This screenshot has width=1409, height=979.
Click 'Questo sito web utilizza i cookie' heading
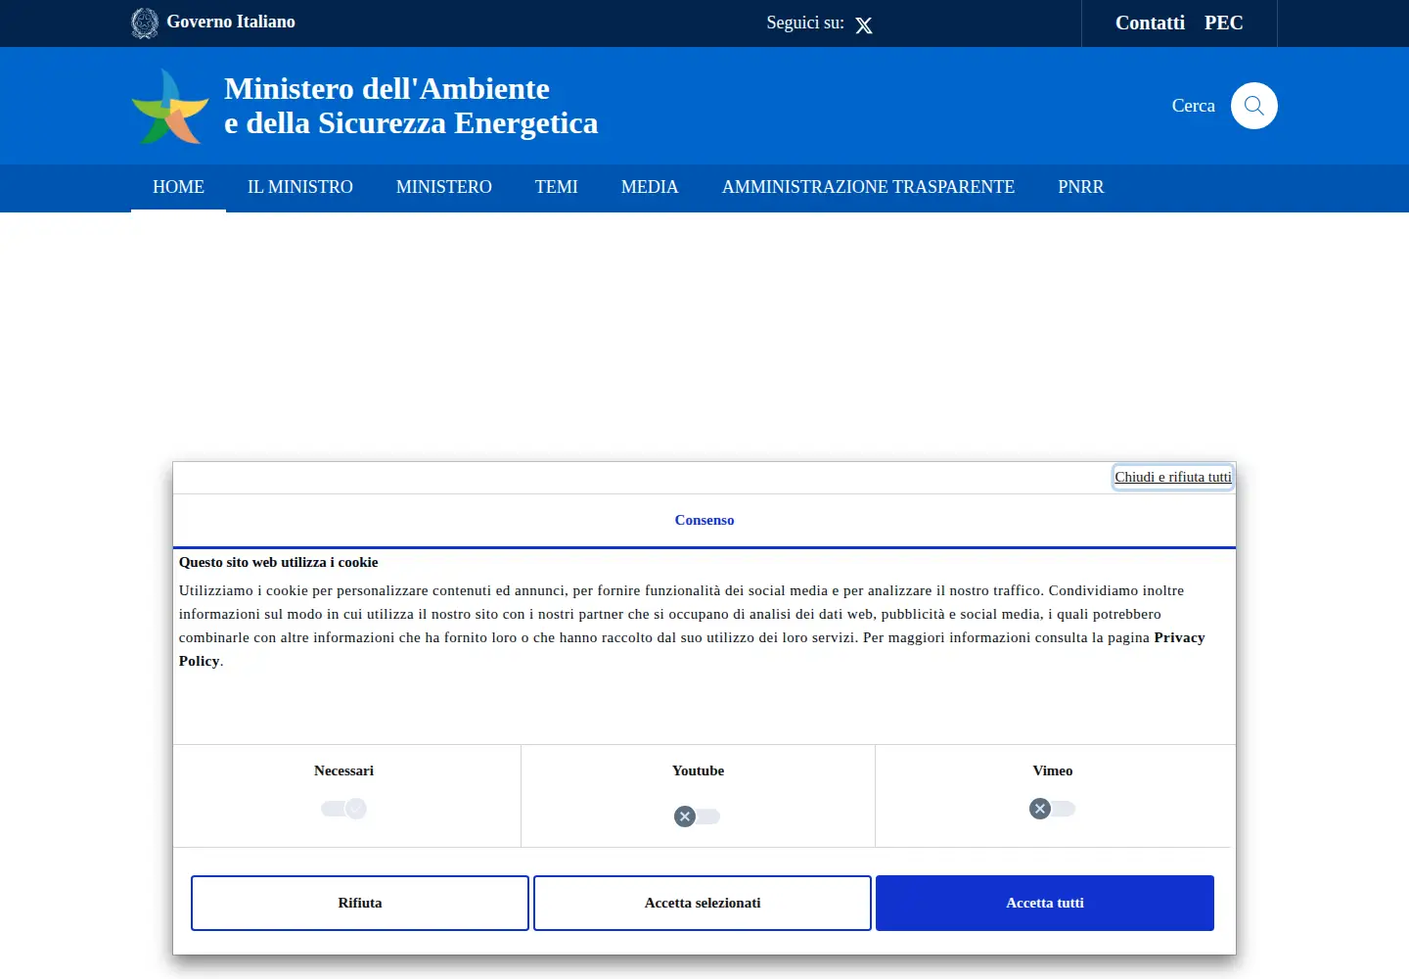pyautogui.click(x=278, y=562)
